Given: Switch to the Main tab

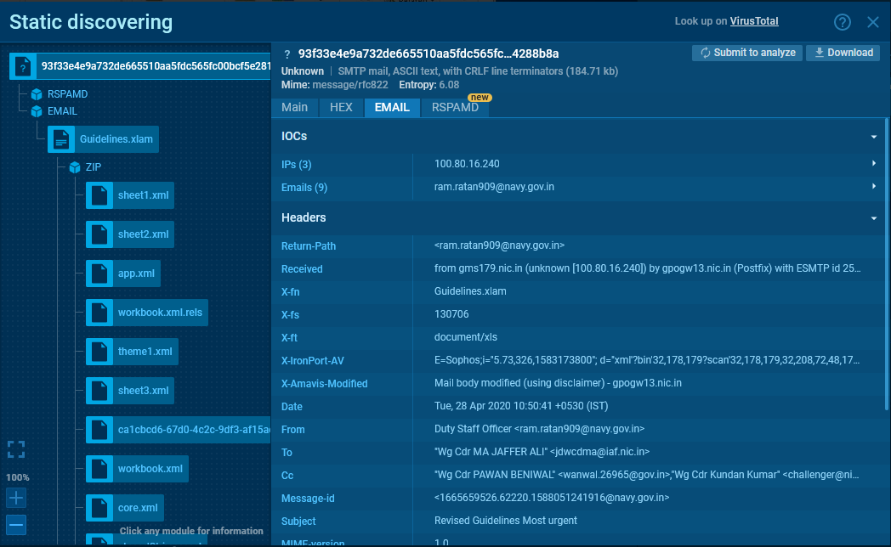Looking at the screenshot, I should 295,107.
